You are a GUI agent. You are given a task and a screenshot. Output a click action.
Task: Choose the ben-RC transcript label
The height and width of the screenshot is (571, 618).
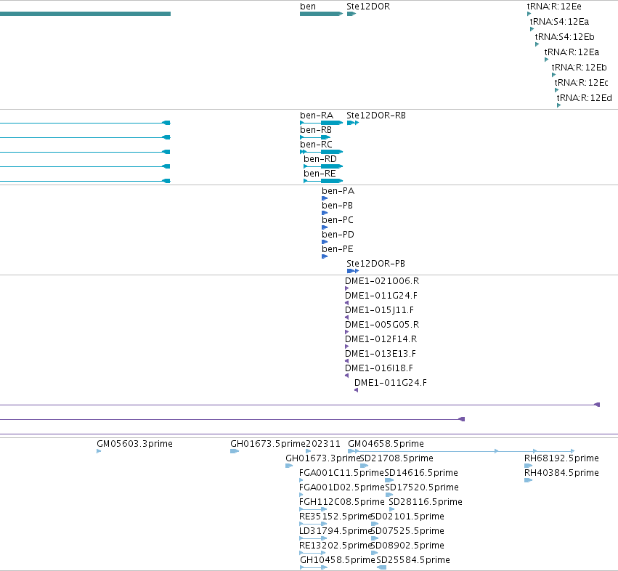(x=316, y=145)
